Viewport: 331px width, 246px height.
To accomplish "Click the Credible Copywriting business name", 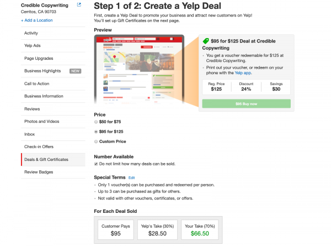I will (45, 6).
